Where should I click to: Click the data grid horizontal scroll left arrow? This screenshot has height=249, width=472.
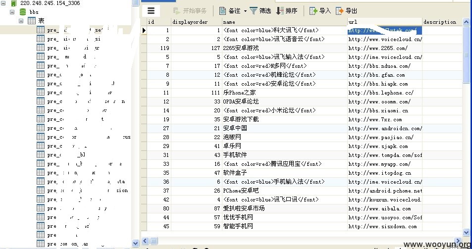pyautogui.click(x=145, y=241)
